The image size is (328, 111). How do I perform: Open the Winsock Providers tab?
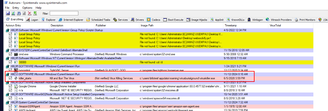click(279, 20)
